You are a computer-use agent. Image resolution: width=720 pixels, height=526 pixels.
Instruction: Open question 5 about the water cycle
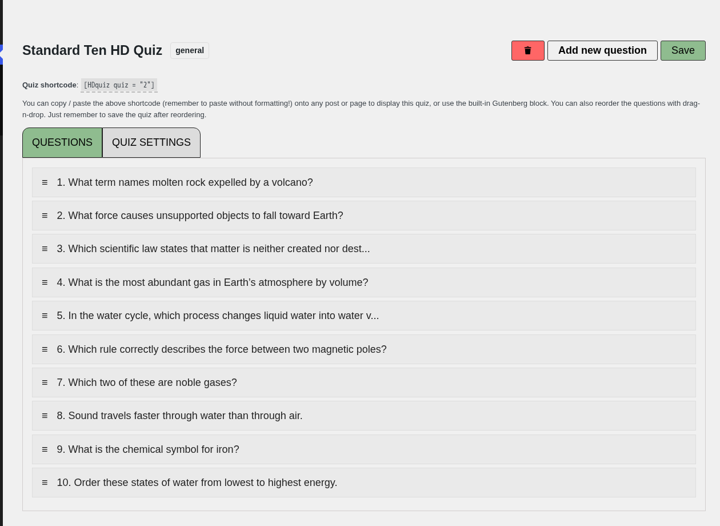tap(364, 316)
